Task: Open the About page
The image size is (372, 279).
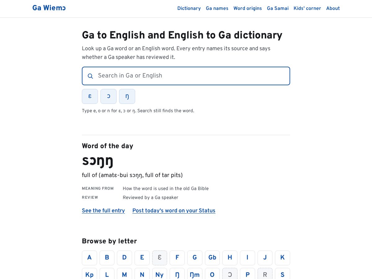Action: (x=333, y=8)
